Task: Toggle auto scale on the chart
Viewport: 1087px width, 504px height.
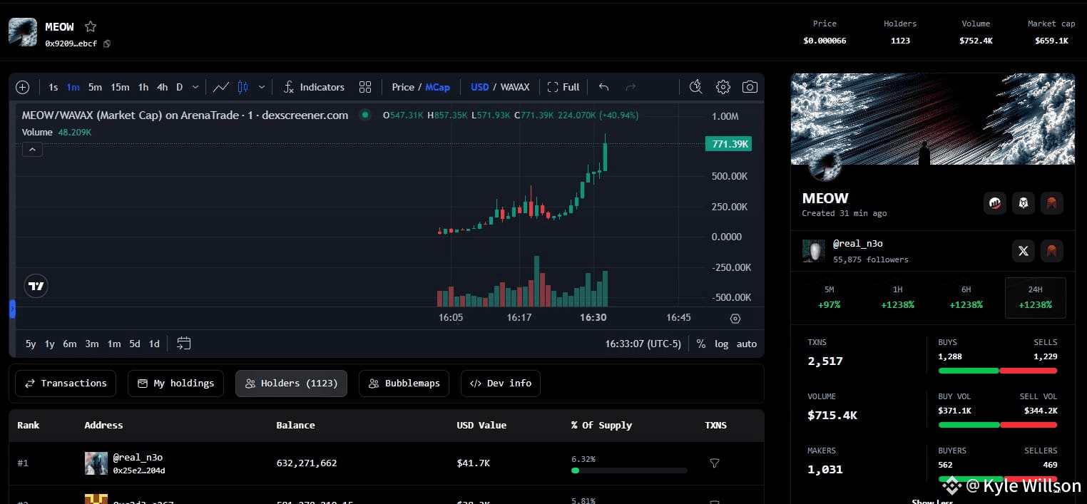Action: click(747, 344)
